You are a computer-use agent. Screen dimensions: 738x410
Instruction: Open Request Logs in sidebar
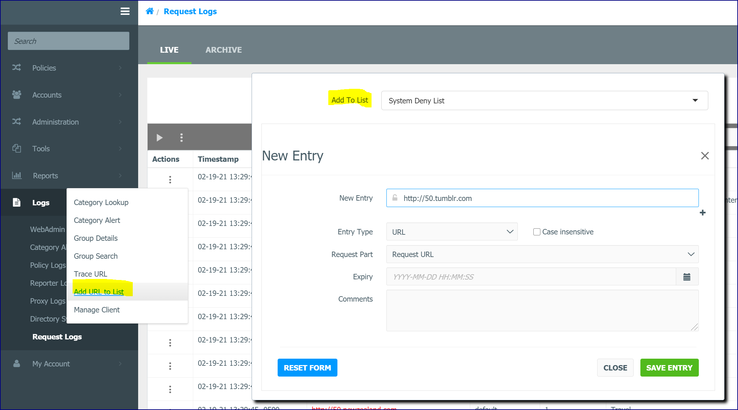(x=57, y=337)
